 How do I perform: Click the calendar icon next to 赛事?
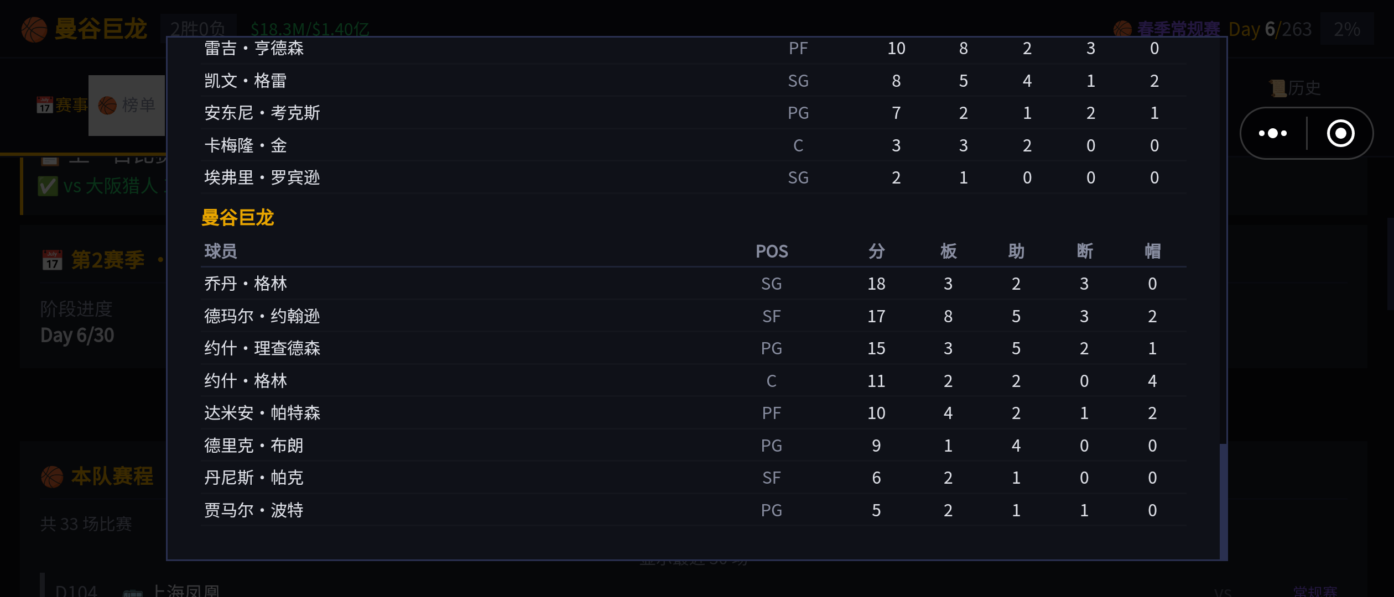[x=45, y=105]
